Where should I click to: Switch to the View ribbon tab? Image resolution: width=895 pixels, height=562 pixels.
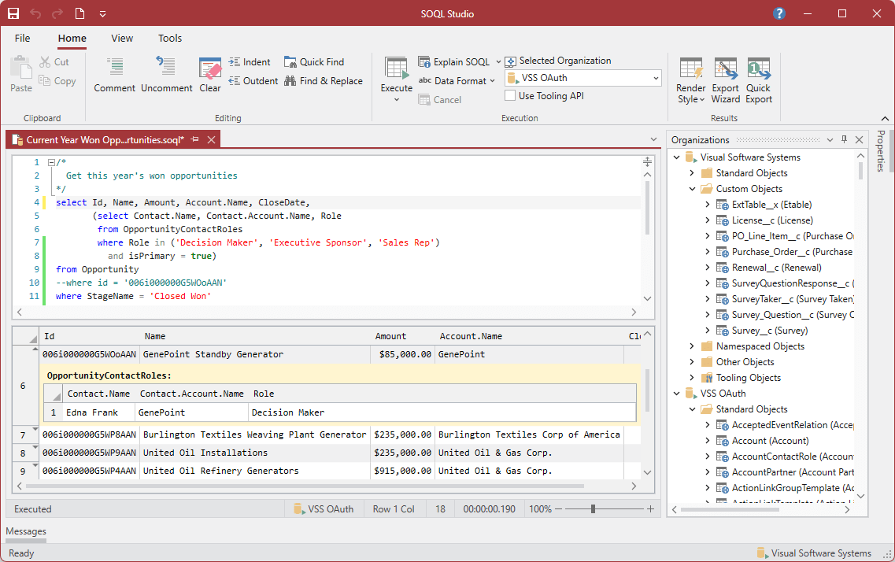[x=122, y=39]
